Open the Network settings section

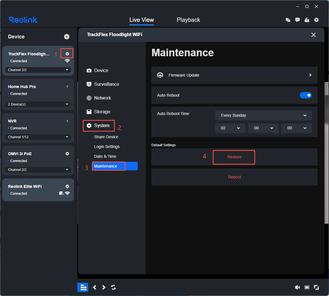pos(98,98)
